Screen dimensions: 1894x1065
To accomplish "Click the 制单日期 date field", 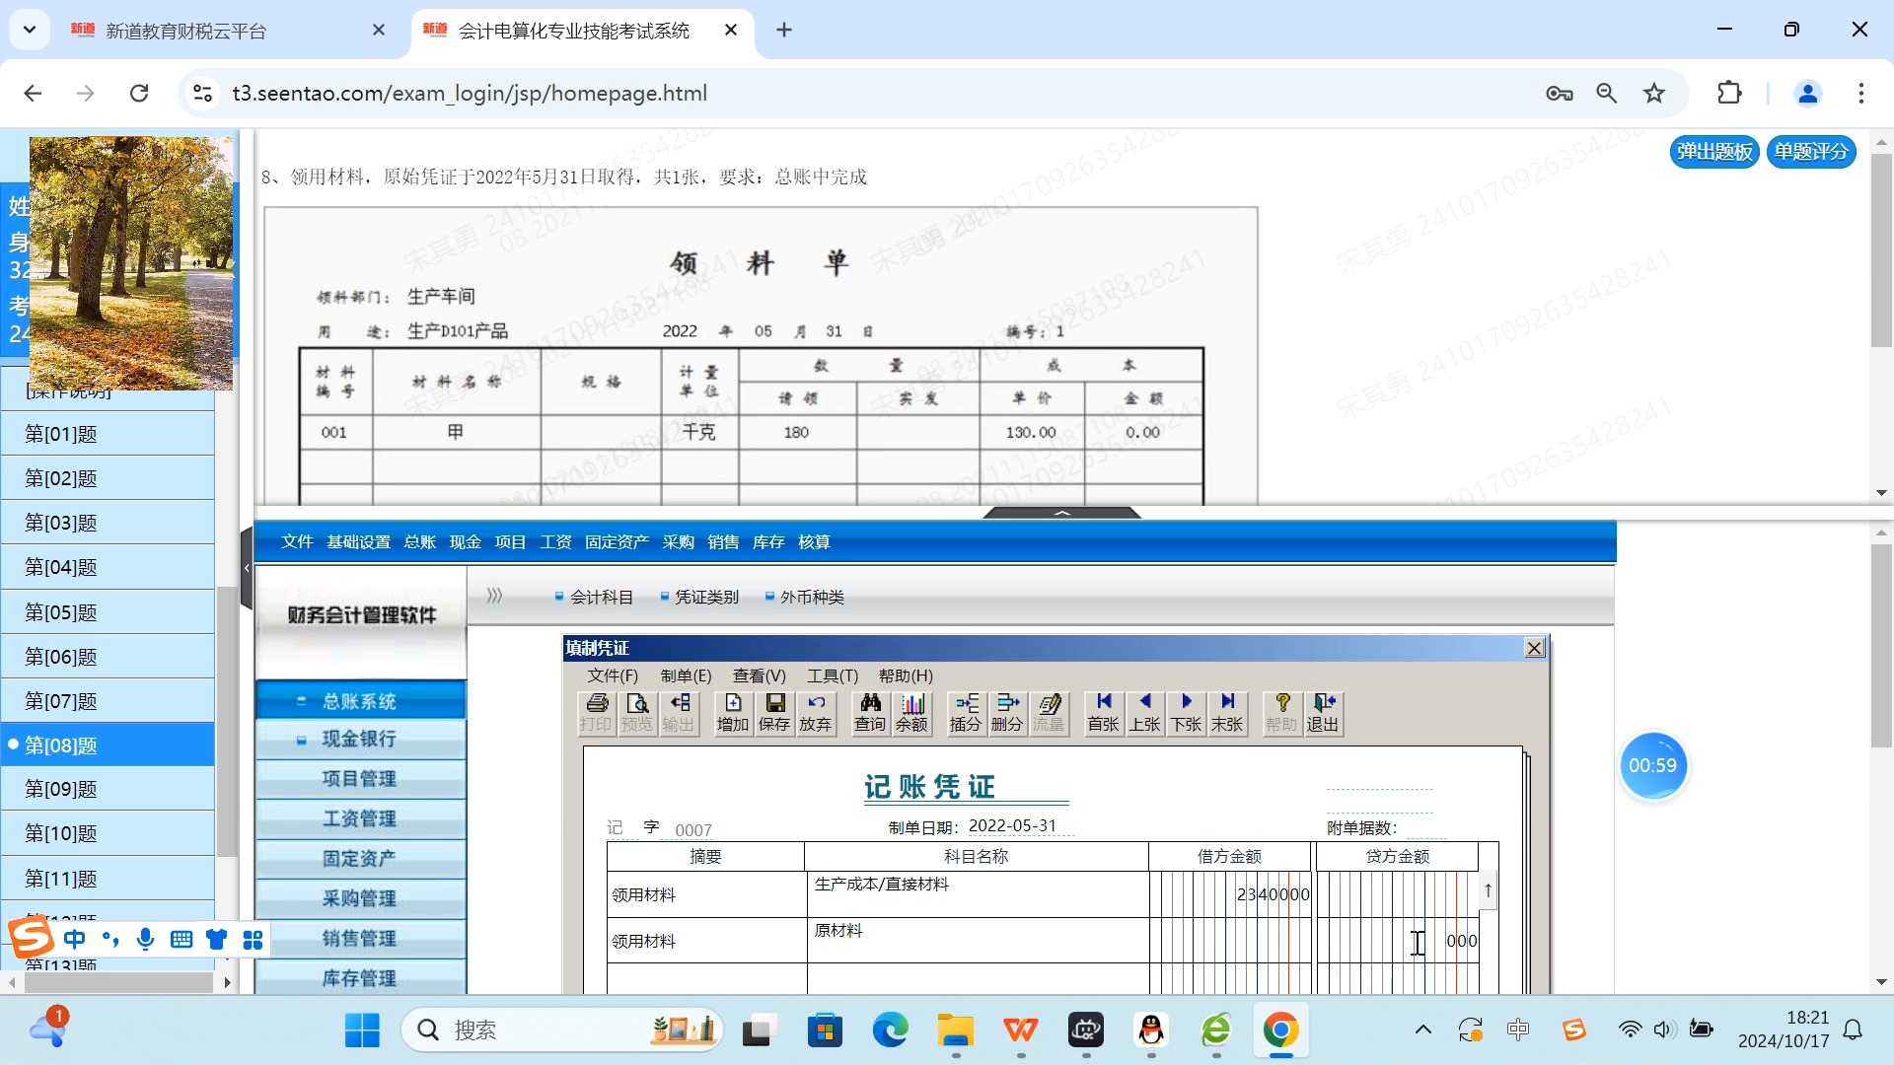I will [1012, 826].
